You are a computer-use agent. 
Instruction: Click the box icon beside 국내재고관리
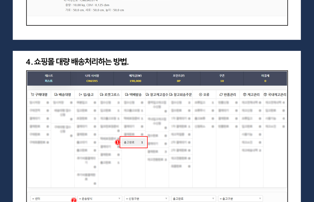265,95
